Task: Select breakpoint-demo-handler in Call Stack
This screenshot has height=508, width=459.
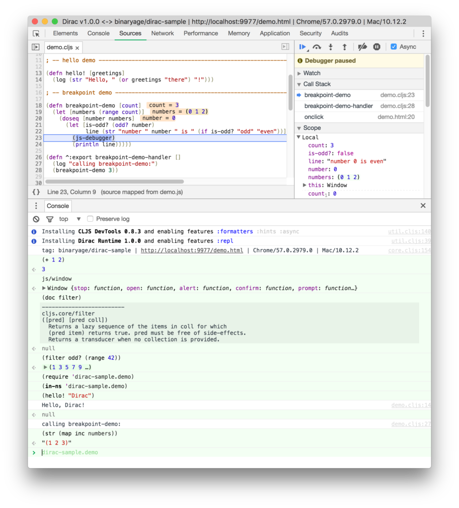Action: [338, 106]
